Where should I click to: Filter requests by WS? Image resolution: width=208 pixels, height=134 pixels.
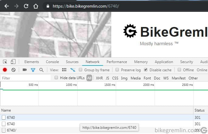point(166,78)
